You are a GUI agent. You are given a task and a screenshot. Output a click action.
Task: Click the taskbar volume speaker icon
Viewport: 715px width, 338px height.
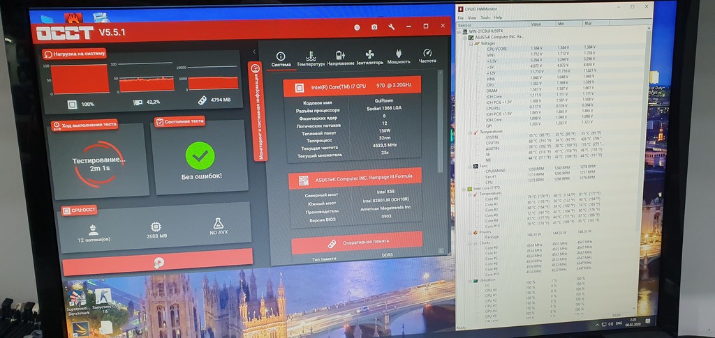coord(611,324)
